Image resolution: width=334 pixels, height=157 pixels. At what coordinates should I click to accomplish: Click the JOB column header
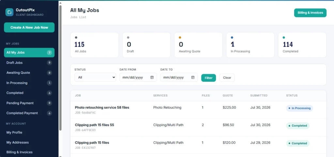click(78, 96)
